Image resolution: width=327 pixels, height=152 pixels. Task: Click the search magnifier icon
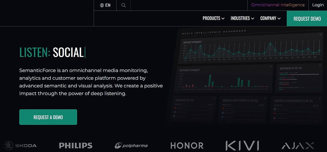click(x=123, y=5)
